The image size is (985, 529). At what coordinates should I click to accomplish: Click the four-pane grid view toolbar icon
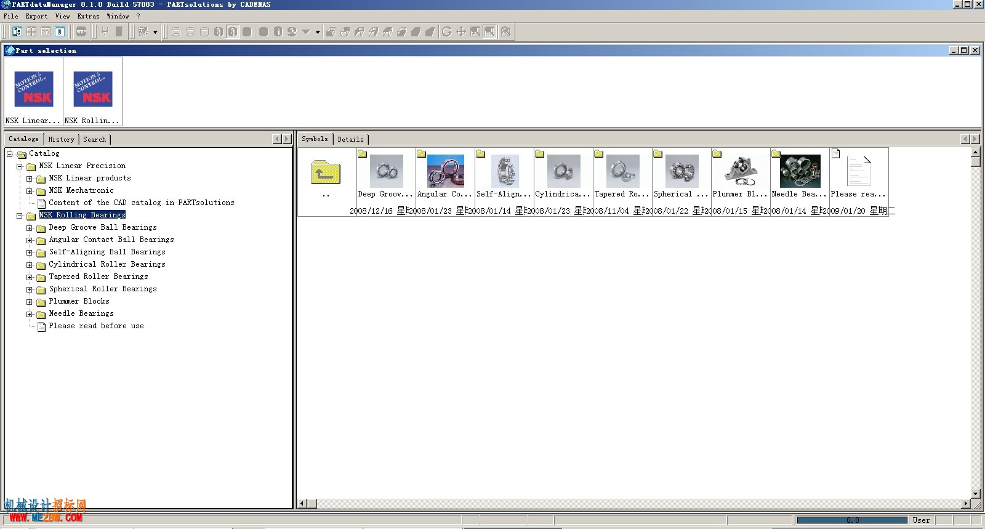[x=31, y=31]
